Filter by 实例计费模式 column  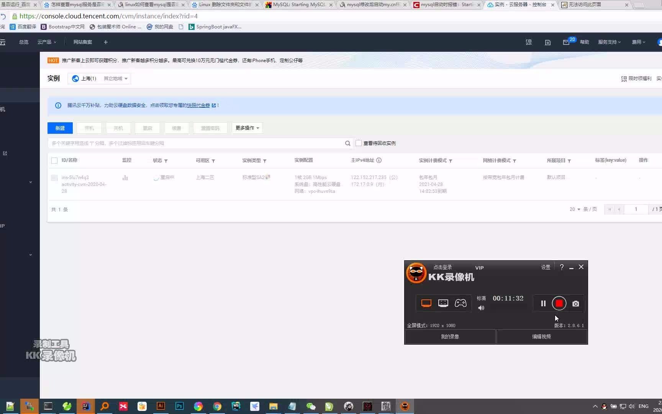click(x=451, y=161)
